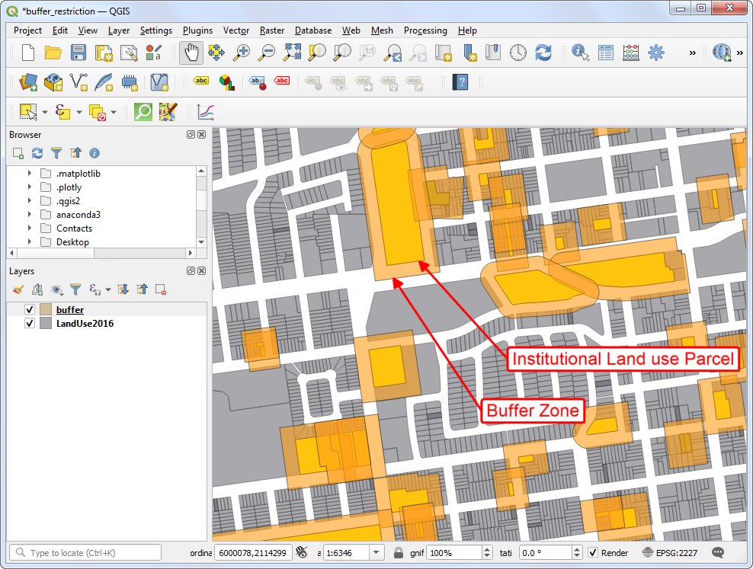This screenshot has height=569, width=753.
Task: Open the Vector menu
Action: point(236,30)
